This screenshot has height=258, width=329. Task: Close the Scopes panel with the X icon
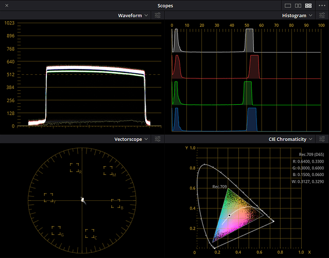7,6
